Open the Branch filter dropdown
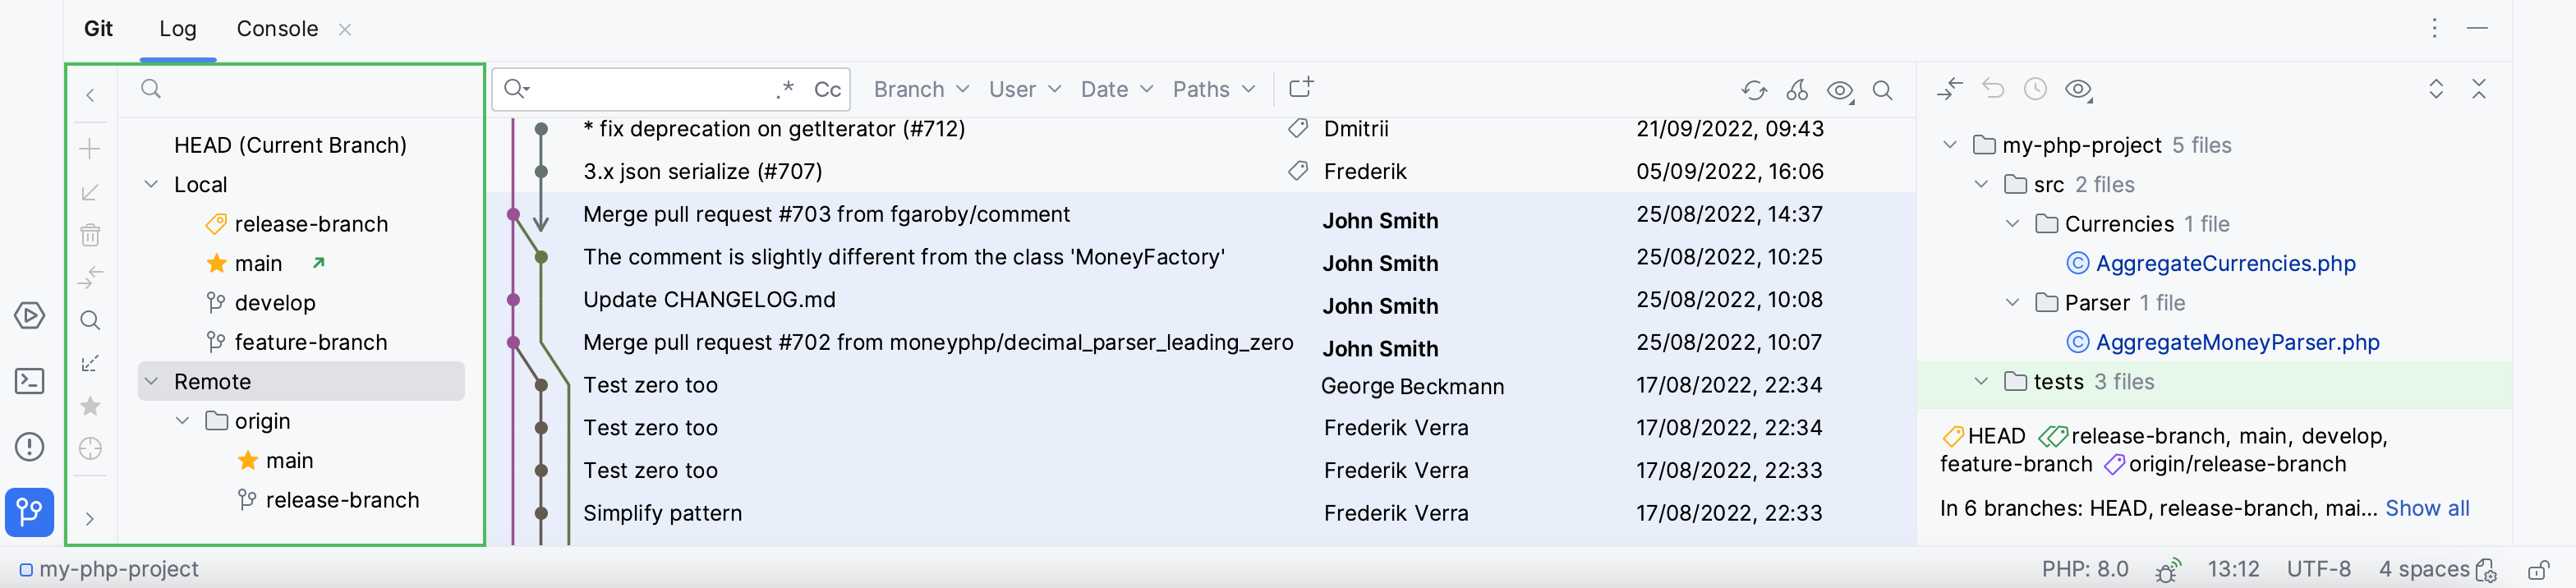This screenshot has width=2576, height=588. click(x=920, y=89)
